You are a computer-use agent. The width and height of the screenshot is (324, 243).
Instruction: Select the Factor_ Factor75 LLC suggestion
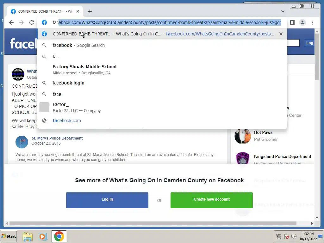pyautogui.click(x=162, y=107)
